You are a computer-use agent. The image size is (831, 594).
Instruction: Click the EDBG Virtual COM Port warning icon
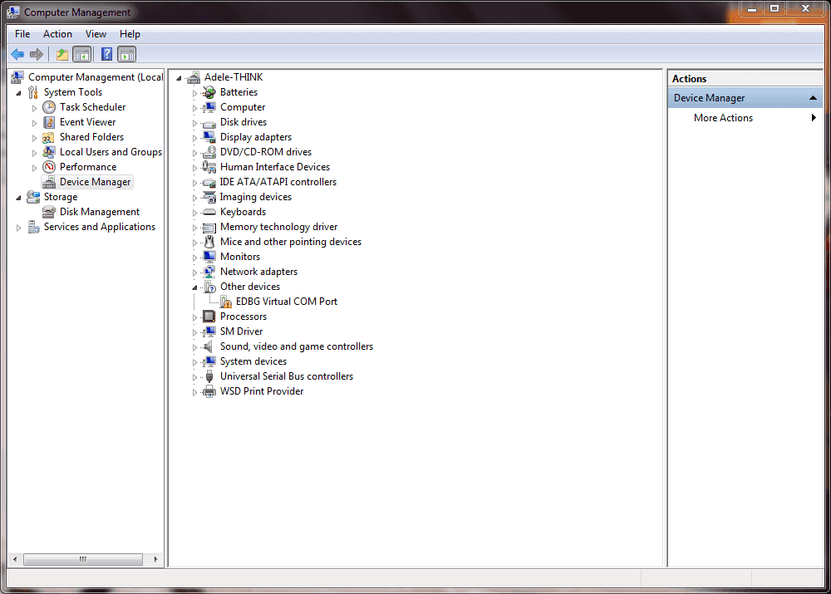coord(226,302)
